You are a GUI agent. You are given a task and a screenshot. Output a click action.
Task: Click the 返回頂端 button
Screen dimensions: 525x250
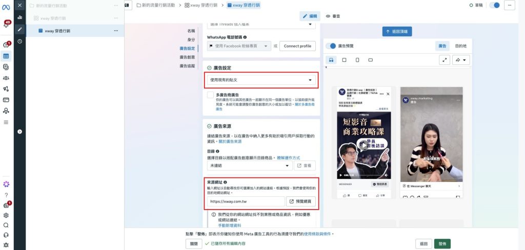(x=397, y=32)
